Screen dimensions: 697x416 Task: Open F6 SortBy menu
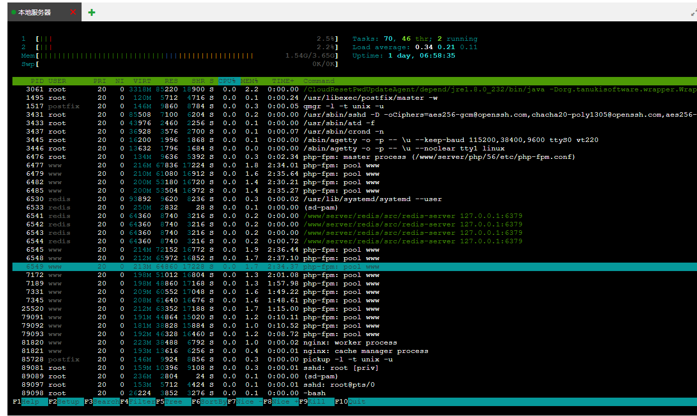209,402
